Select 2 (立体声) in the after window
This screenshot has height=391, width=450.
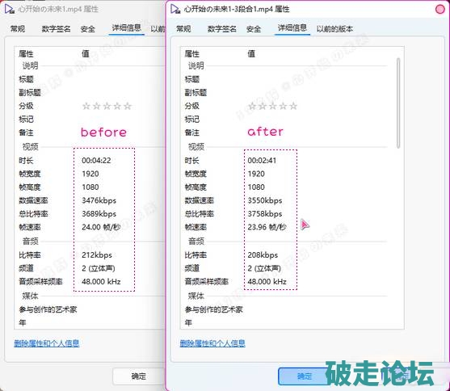264,268
